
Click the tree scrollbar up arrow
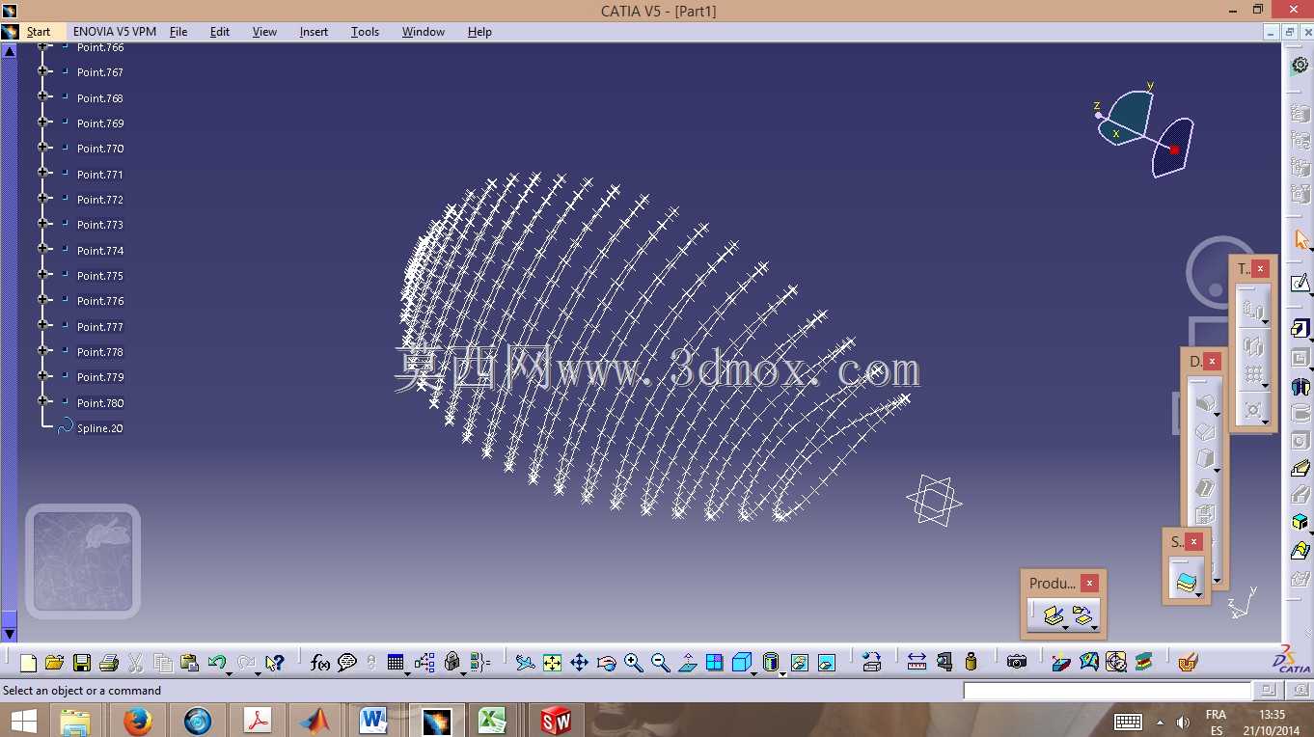pos(10,50)
